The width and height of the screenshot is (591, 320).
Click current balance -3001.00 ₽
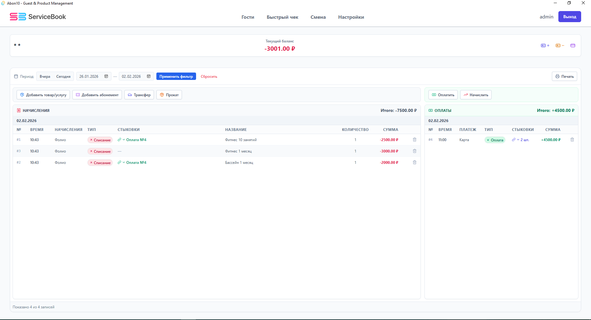tap(279, 49)
